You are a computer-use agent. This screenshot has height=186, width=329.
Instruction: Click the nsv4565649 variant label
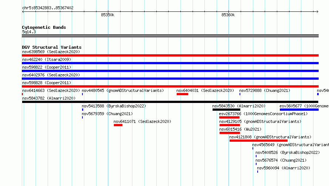coord(291,145)
